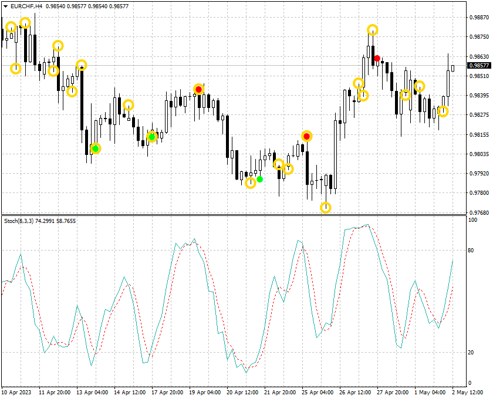Screen dimensions: 493x399
Task: Click the 0.98035 price axis label
Action: [479, 154]
